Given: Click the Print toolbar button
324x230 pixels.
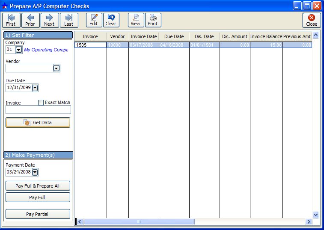Looking at the screenshot, I should tap(153, 20).
